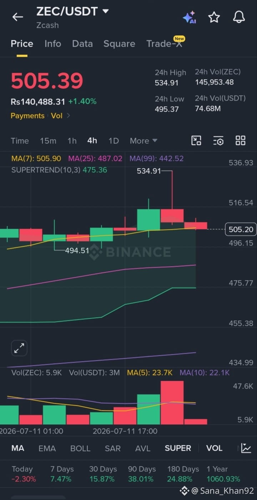Toggle the MA indicator
The width and height of the screenshot is (257, 500).
pyautogui.click(x=18, y=448)
